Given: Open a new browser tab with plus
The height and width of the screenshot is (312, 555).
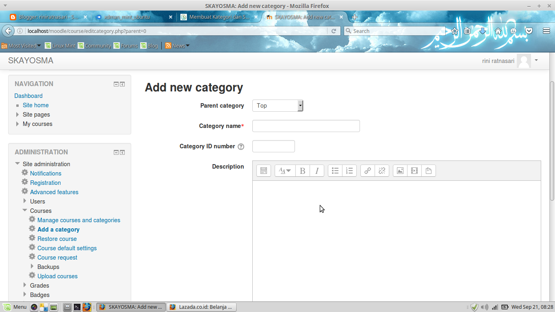Looking at the screenshot, I should [x=354, y=17].
